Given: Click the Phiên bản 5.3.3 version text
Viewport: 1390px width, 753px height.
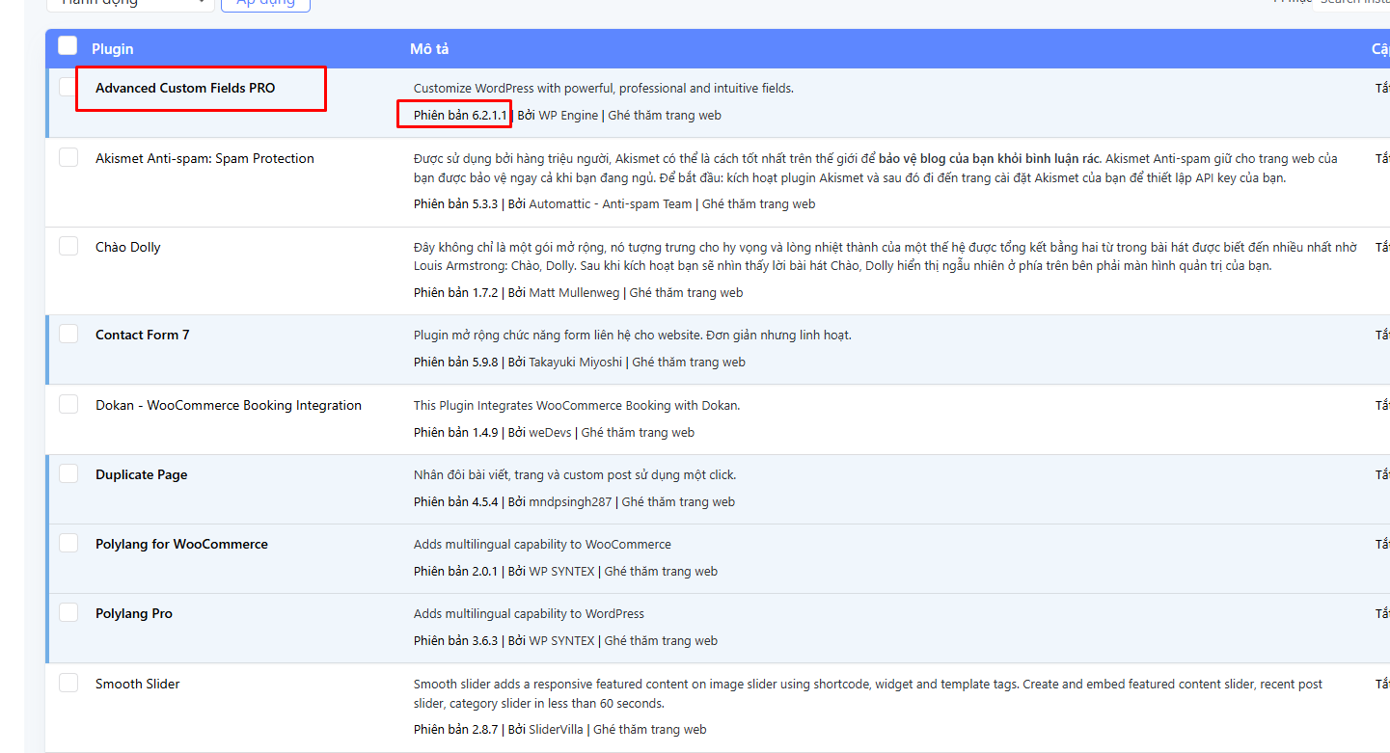Looking at the screenshot, I should (455, 204).
